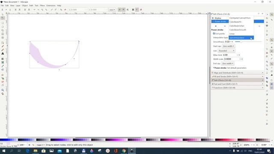Toggle enable snapping at snap bar top

pos(271,15)
